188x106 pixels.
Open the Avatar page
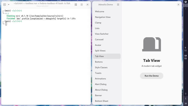click(107, 45)
